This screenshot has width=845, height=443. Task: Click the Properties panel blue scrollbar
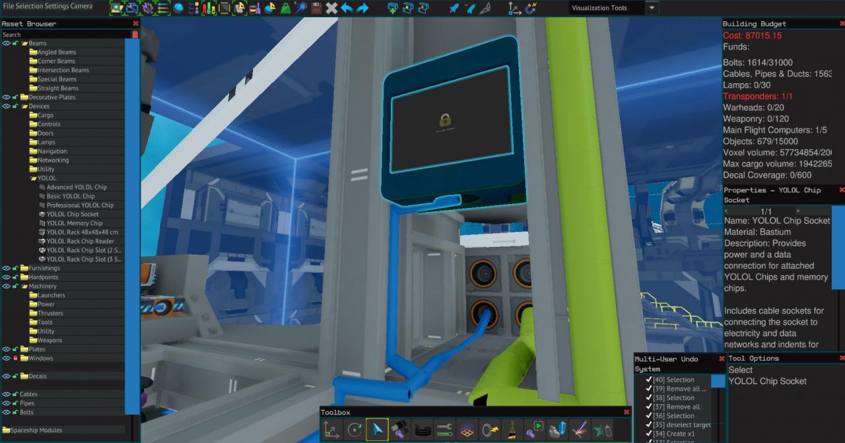tap(838, 248)
